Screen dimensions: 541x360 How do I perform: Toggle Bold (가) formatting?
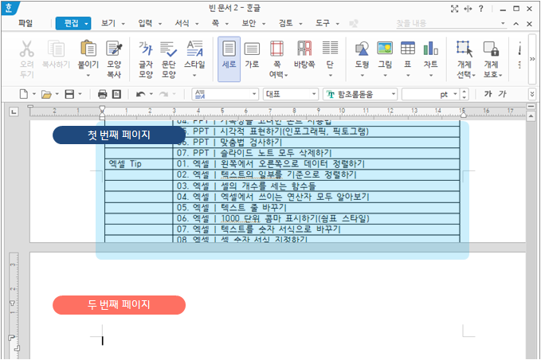(488, 94)
